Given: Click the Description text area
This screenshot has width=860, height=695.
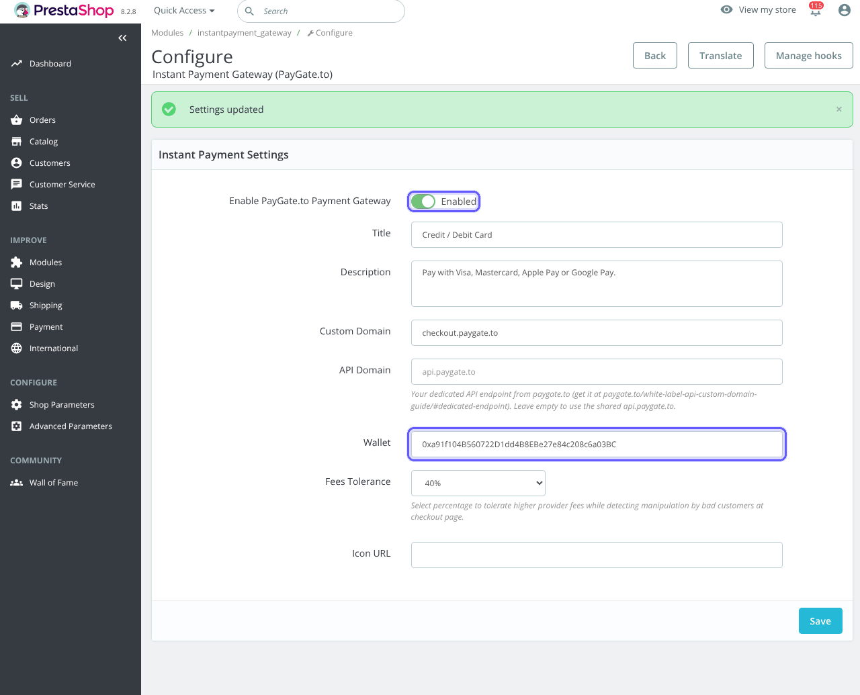Looking at the screenshot, I should [597, 283].
